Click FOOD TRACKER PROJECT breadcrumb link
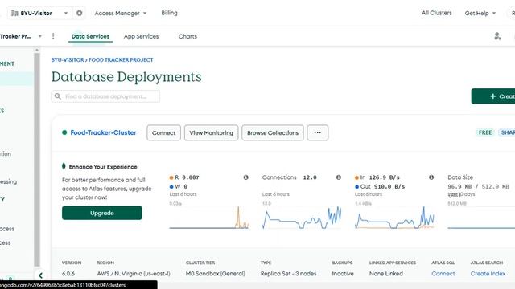 pos(121,60)
